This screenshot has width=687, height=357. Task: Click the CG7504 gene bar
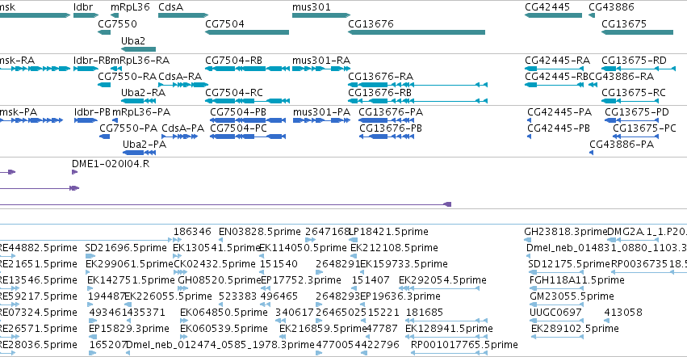click(x=247, y=32)
